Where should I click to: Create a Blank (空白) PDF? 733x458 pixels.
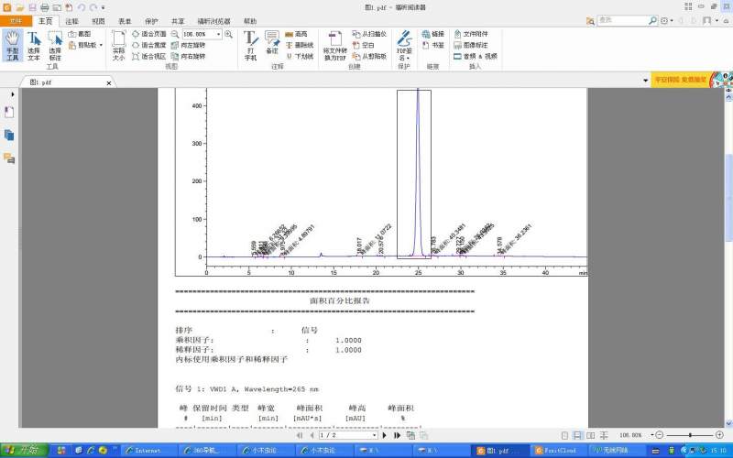363,45
